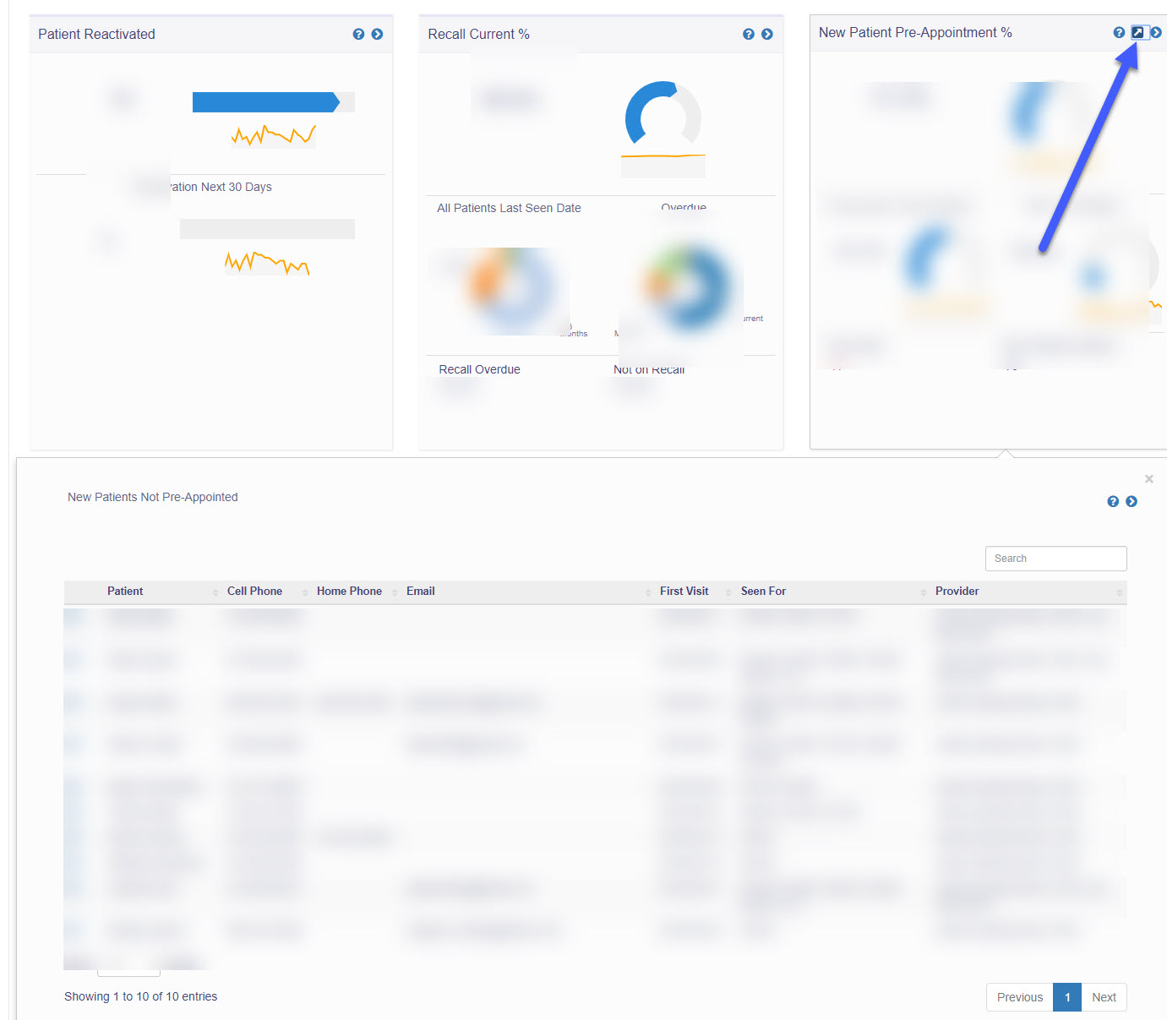Click the Previous pagination button
This screenshot has width=1167, height=1020.
1019,997
